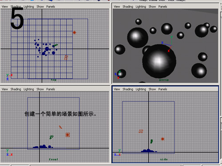The height and width of the screenshot is (166, 222).
Task: Select the orange star light in side view
Action: (163, 139)
